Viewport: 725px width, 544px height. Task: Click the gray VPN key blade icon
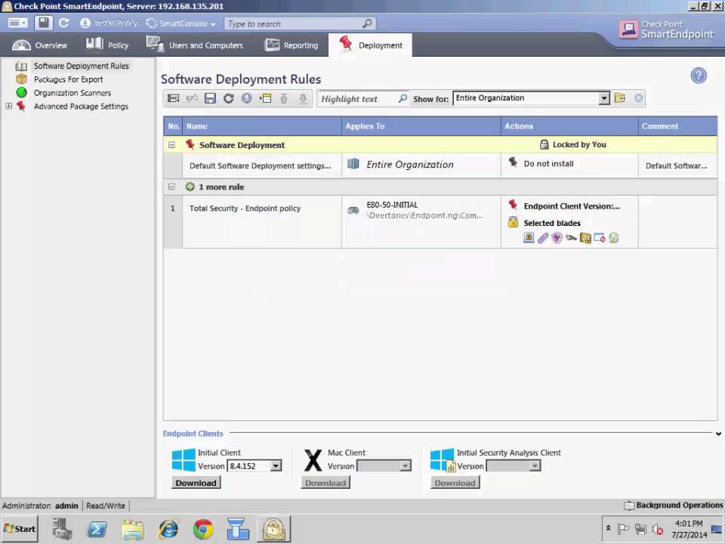point(571,238)
